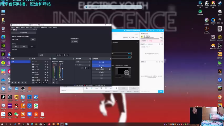Open Mic/Aux channel three-dot menu
This screenshot has height=126, width=224.
tap(54, 80)
